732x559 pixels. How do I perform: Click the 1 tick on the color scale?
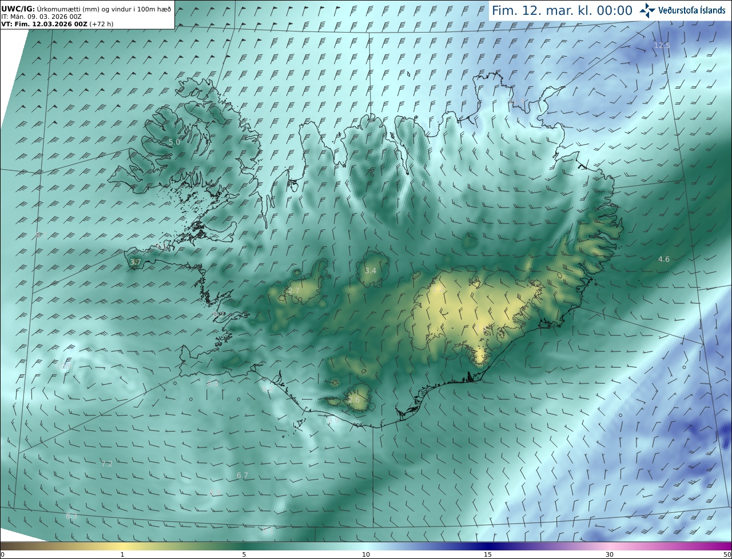tap(122, 554)
